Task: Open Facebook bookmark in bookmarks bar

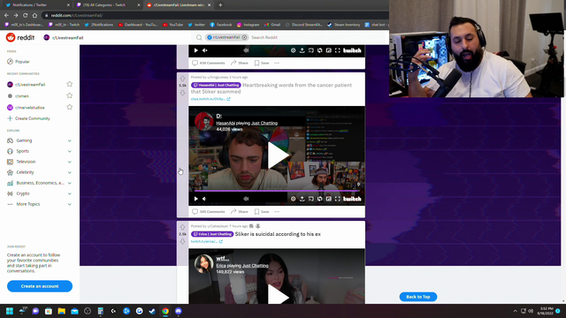Action: pyautogui.click(x=221, y=25)
